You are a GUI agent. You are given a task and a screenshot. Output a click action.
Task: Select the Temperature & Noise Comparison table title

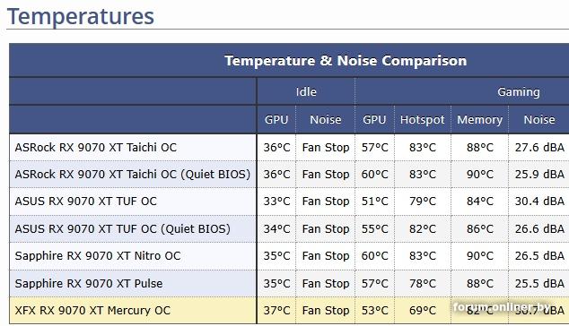pyautogui.click(x=346, y=61)
